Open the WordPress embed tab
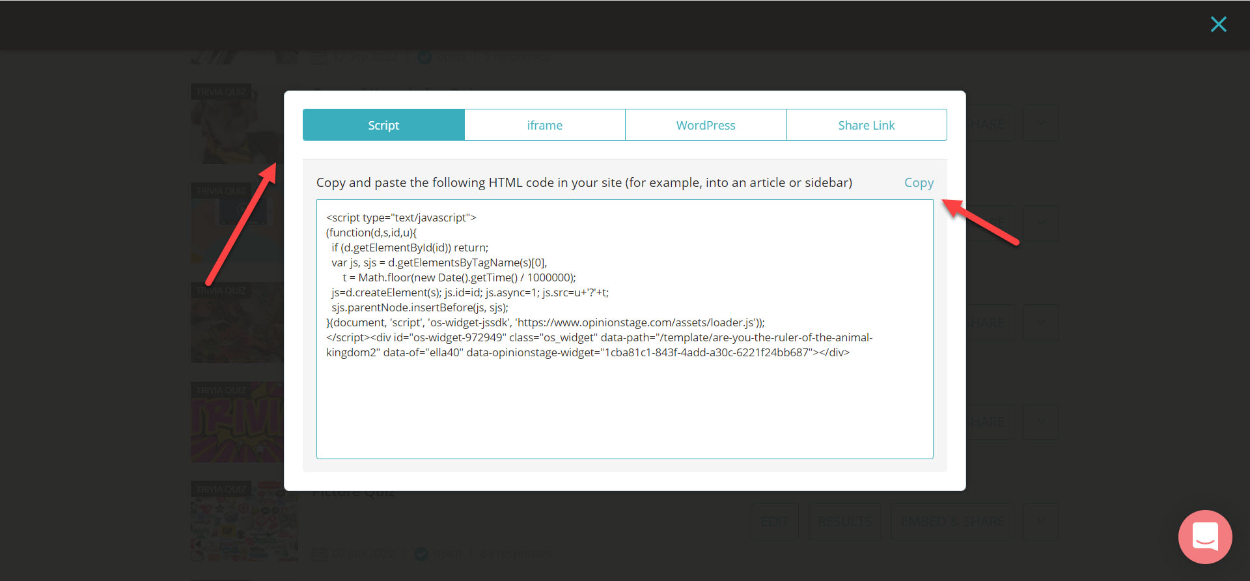The image size is (1250, 581). [705, 125]
